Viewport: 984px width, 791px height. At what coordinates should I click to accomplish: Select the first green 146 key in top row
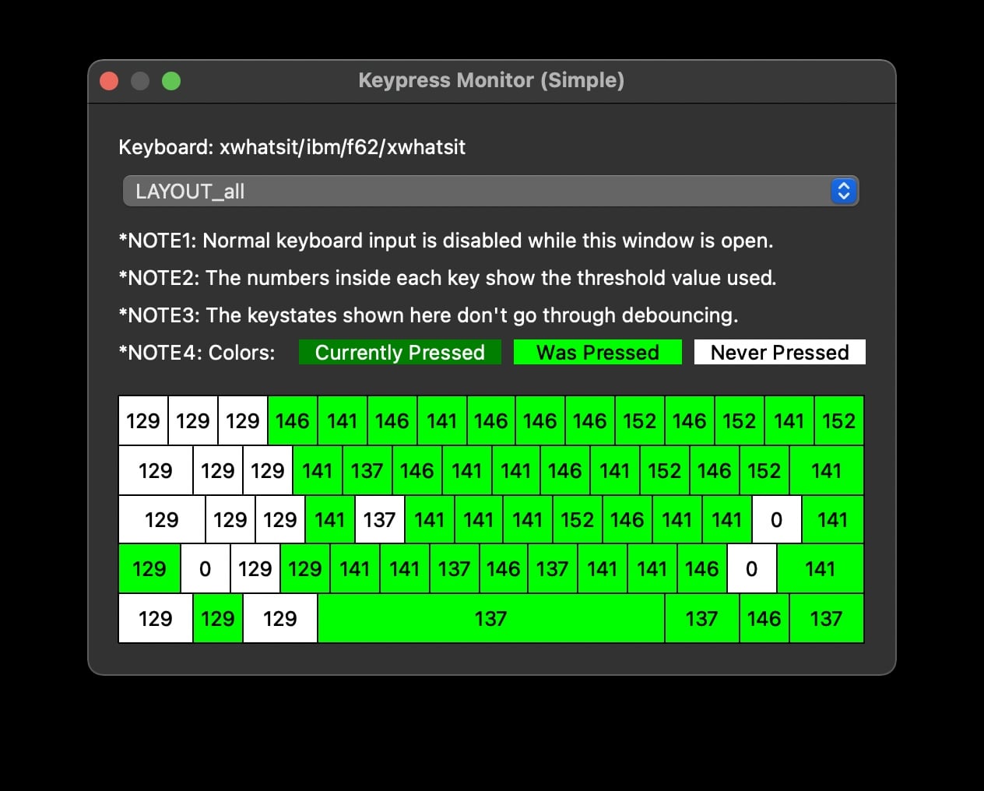292,420
